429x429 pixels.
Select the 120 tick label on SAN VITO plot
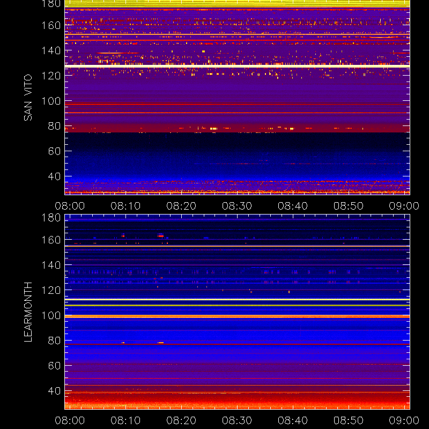51,76
